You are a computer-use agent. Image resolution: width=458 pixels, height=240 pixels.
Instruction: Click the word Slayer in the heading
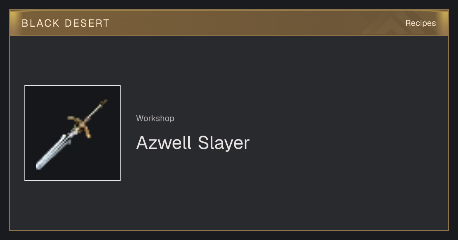pos(224,143)
